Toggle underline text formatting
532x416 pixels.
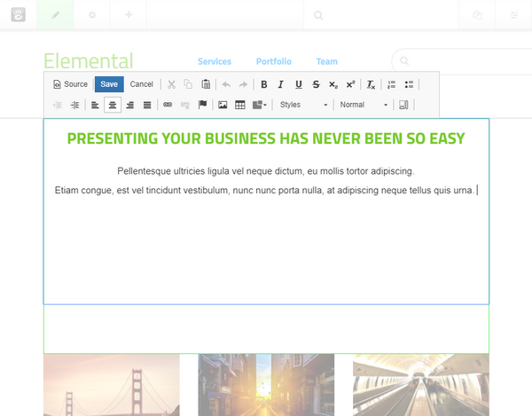pyautogui.click(x=298, y=84)
